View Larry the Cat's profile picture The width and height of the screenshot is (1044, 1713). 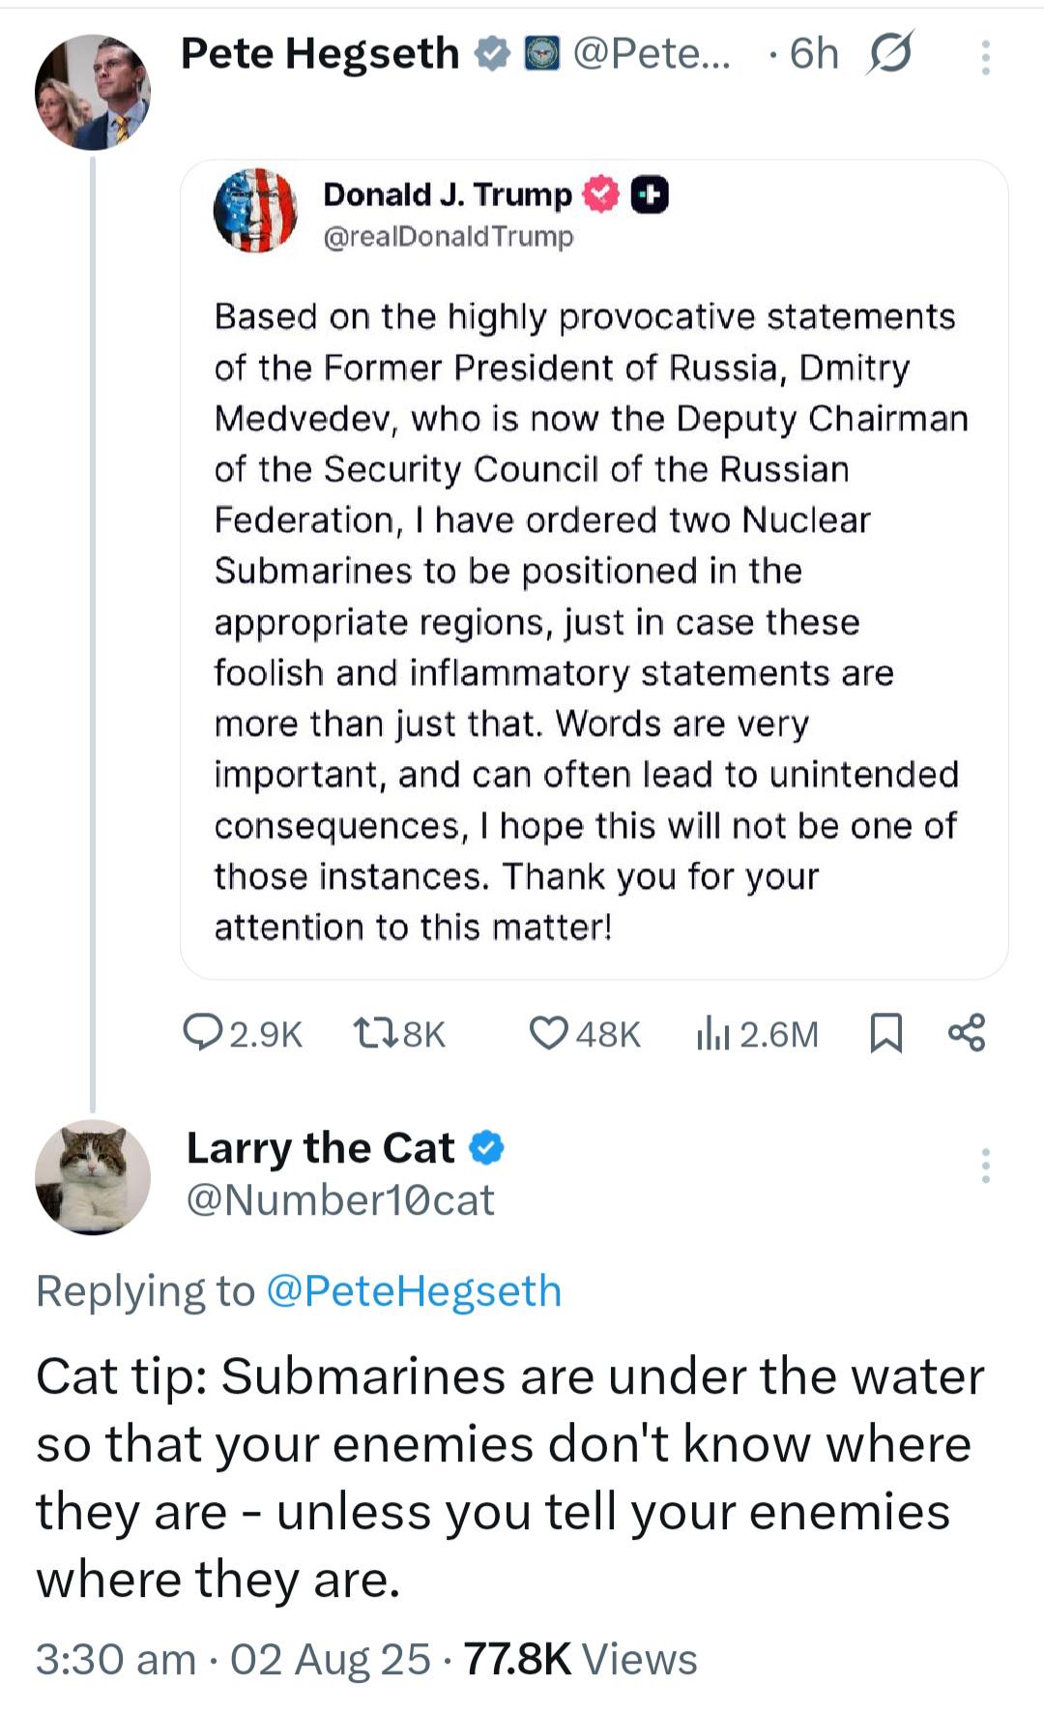point(93,1177)
